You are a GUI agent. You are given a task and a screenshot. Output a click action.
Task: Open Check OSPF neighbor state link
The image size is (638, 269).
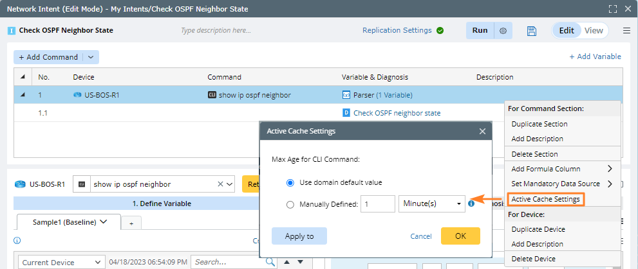pyautogui.click(x=397, y=113)
